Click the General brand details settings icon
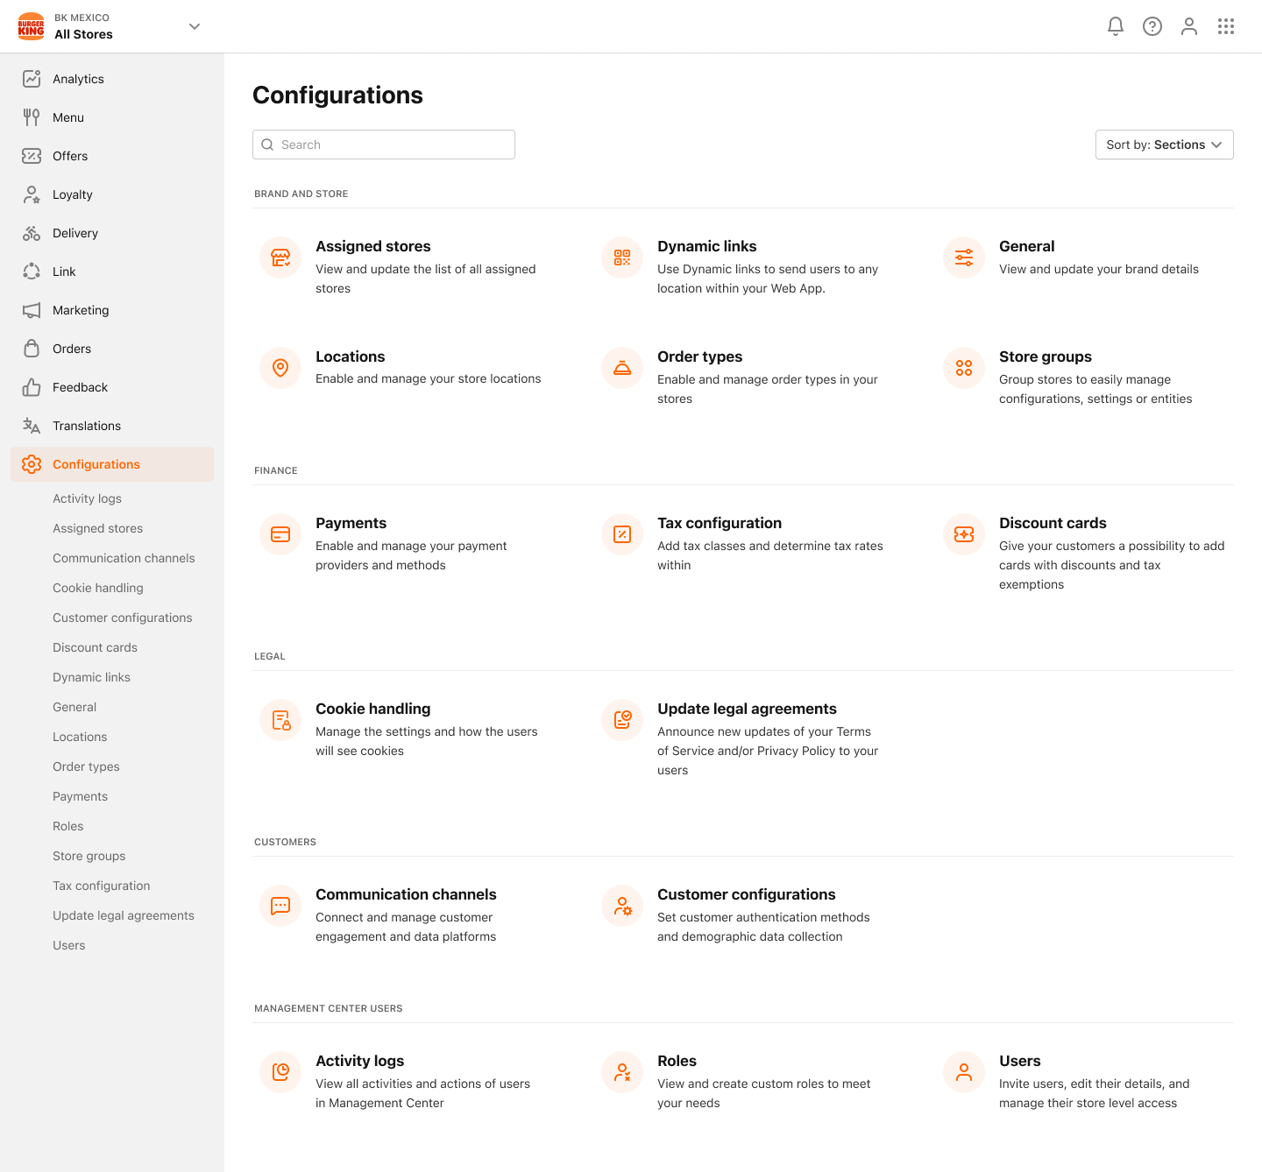The width and height of the screenshot is (1262, 1172). 963,258
